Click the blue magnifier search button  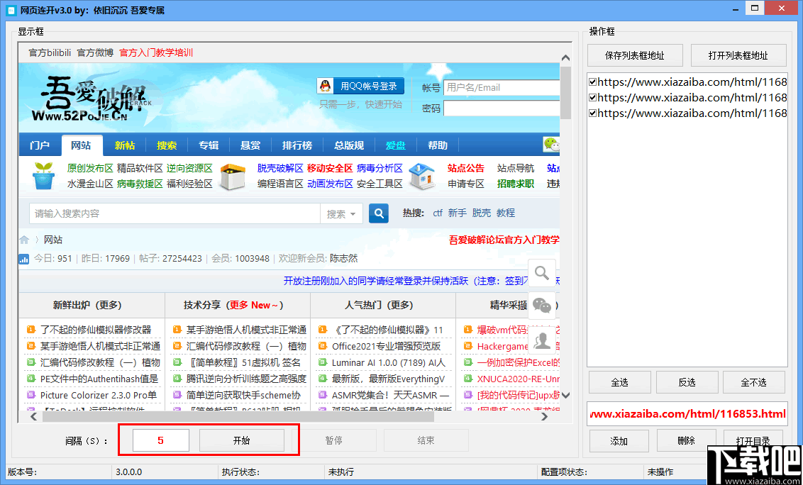point(379,213)
